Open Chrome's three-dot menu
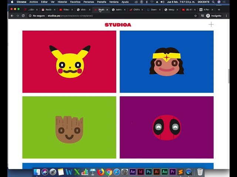The image size is (237, 177). pos(226,15)
